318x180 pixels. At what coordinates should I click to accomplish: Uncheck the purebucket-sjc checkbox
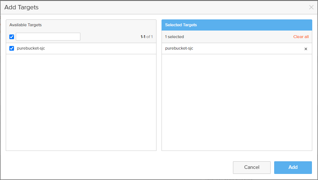pos(11,48)
